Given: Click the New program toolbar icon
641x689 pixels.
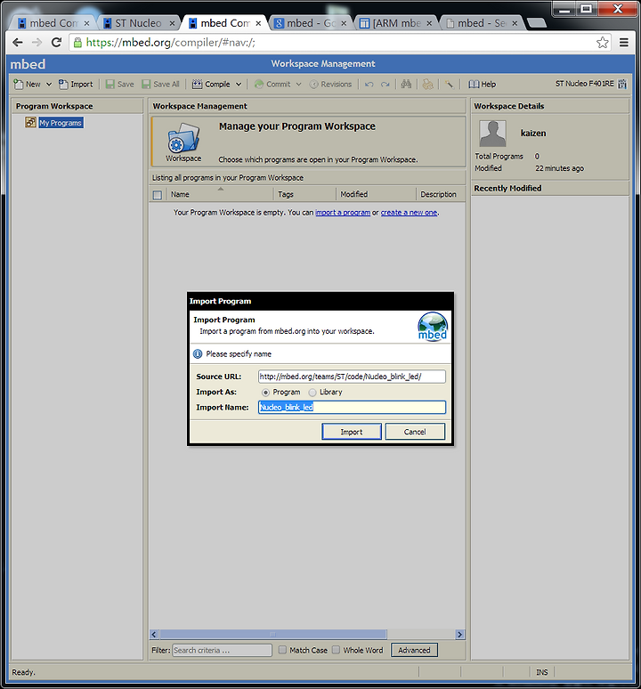Looking at the screenshot, I should point(19,84).
